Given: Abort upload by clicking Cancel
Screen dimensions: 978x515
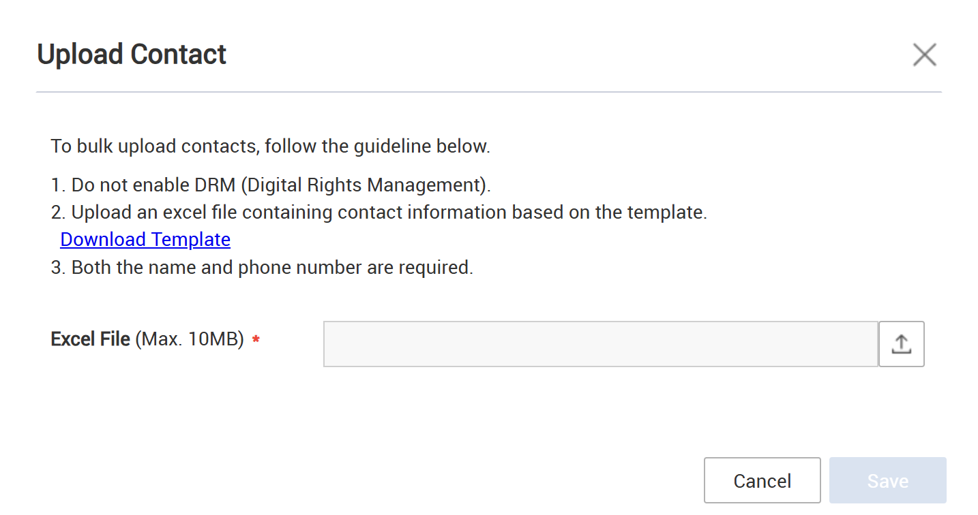Looking at the screenshot, I should tap(762, 480).
